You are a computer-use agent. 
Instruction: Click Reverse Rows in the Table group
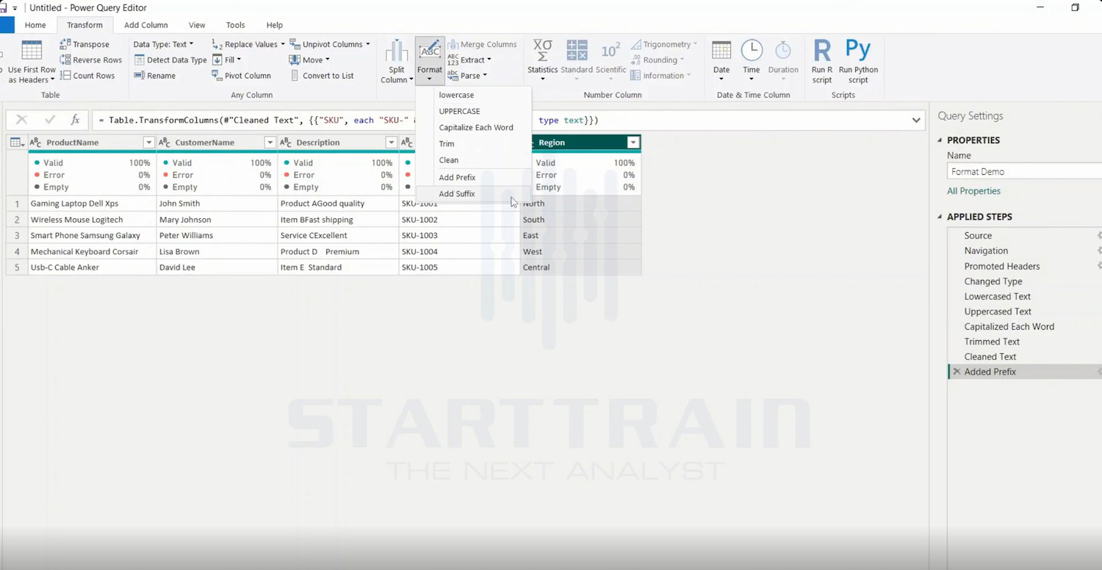[x=91, y=60]
